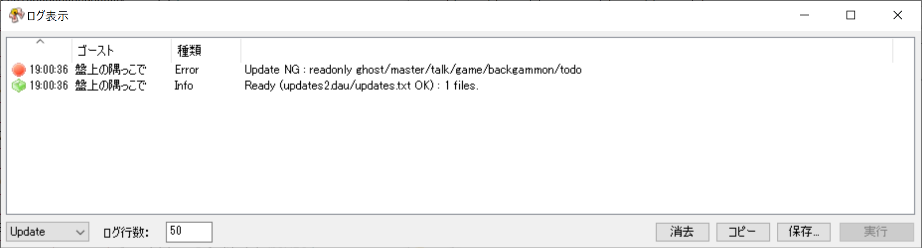This screenshot has height=248, width=922.
Task: Click the sort arrow above the time column
Action: 40,42
